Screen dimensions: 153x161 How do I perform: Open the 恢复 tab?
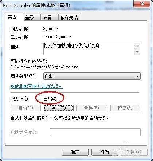click(x=50, y=17)
